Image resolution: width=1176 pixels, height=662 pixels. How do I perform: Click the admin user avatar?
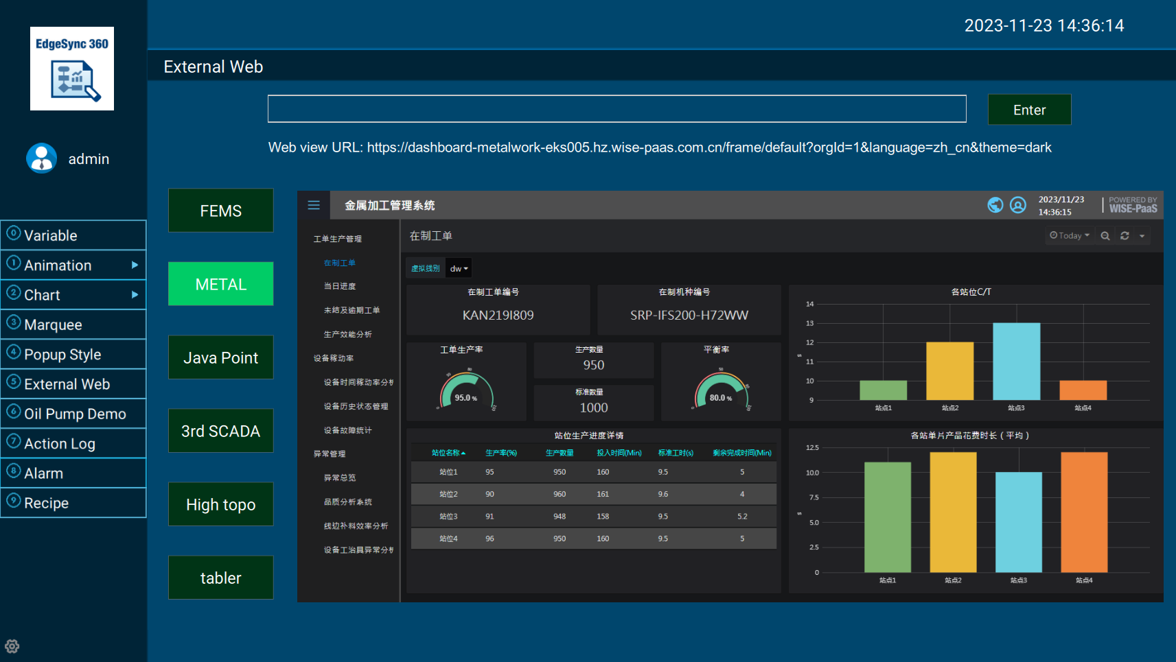pyautogui.click(x=41, y=158)
